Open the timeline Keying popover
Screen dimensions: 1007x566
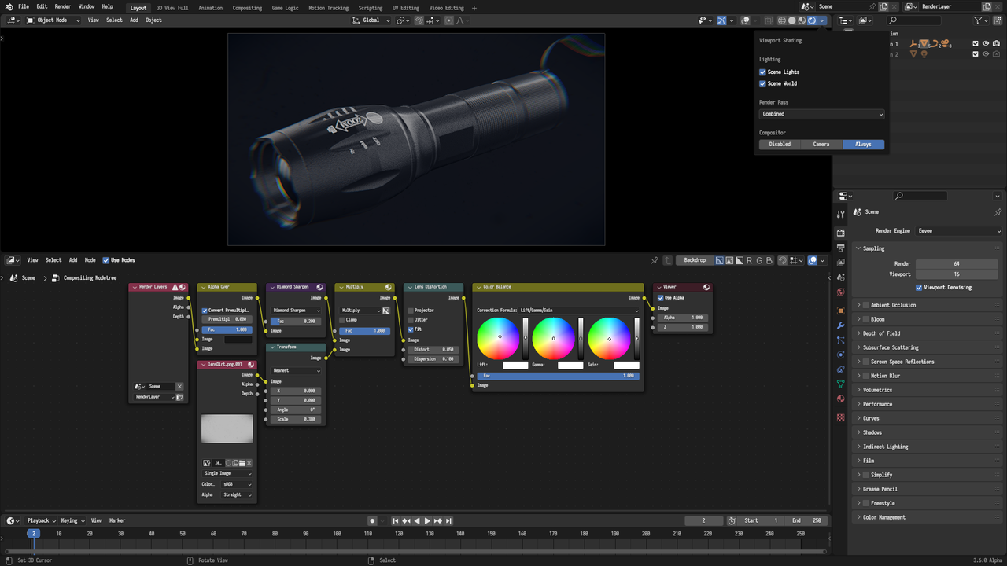coord(72,520)
